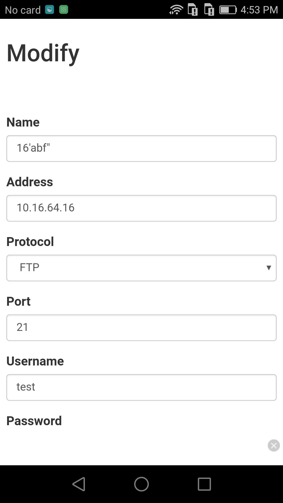Tap the 4:53 PM clock
The height and width of the screenshot is (503, 283).
tap(259, 10)
